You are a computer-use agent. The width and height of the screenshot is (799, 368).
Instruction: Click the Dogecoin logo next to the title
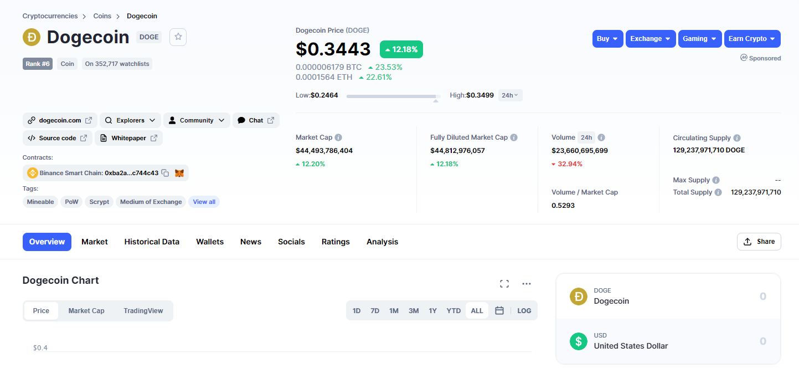pos(32,37)
